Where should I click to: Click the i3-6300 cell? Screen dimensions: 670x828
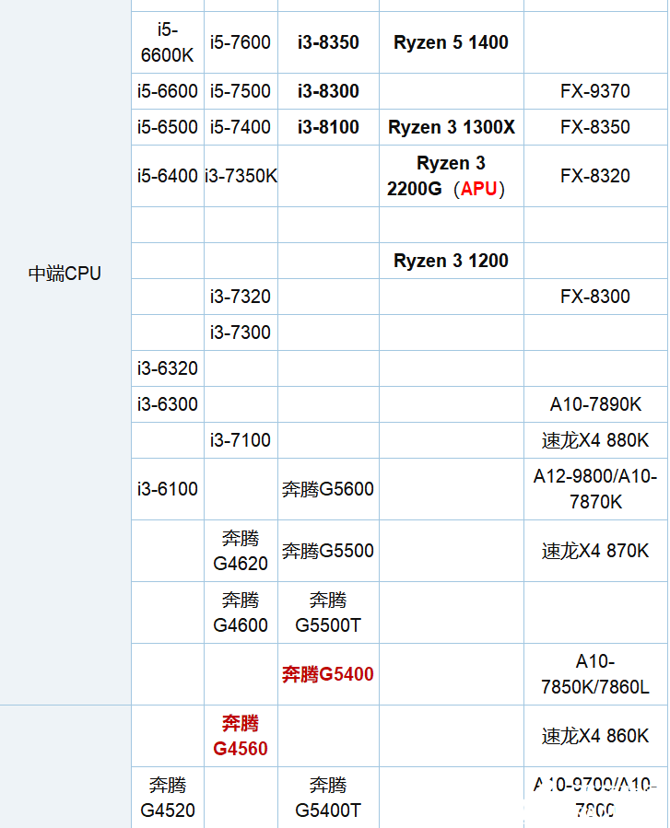coord(168,404)
